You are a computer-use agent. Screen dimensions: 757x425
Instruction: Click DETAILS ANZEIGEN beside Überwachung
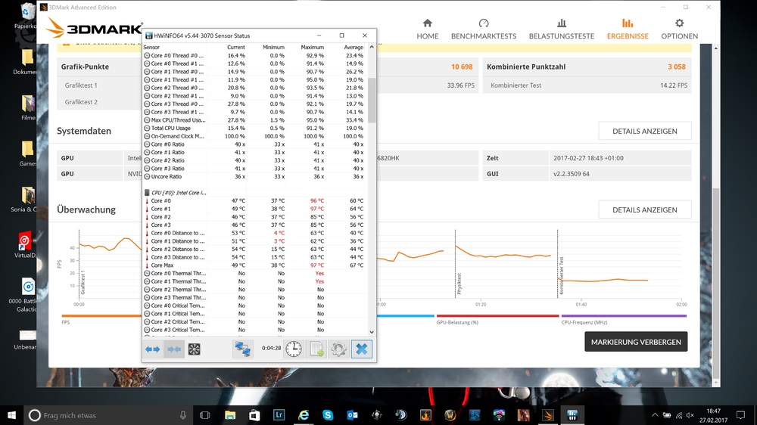click(644, 209)
